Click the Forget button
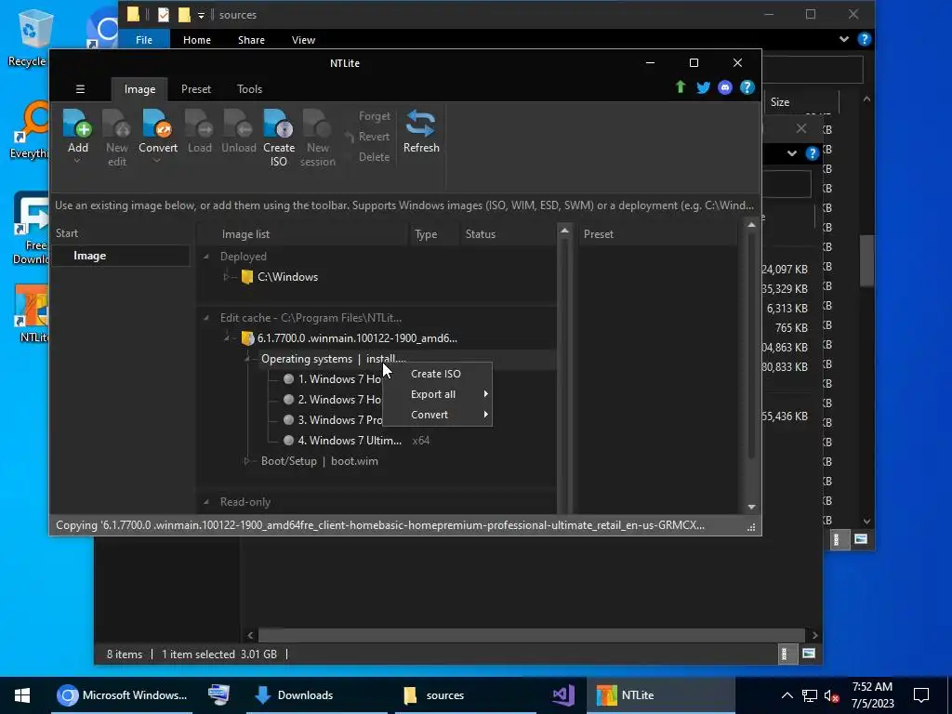This screenshot has height=714, width=952. [374, 116]
